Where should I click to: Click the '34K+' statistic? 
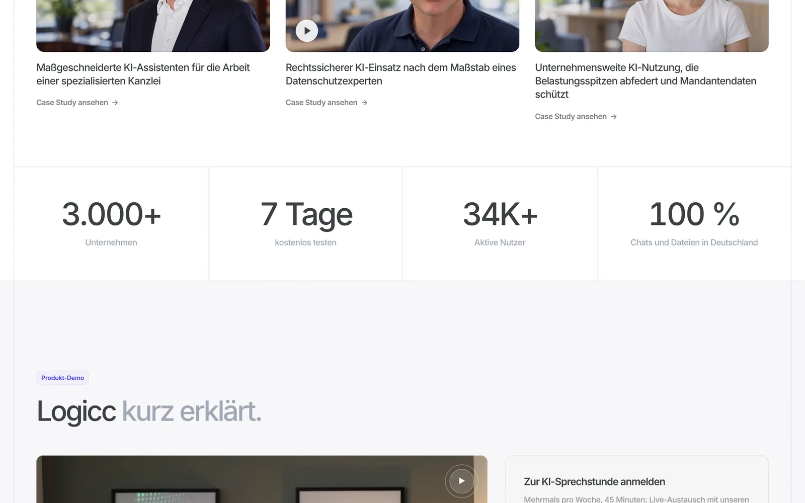click(500, 214)
